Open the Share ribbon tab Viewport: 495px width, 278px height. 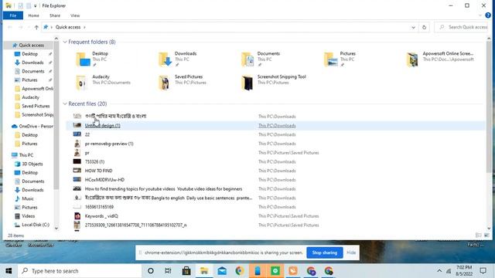coord(55,15)
